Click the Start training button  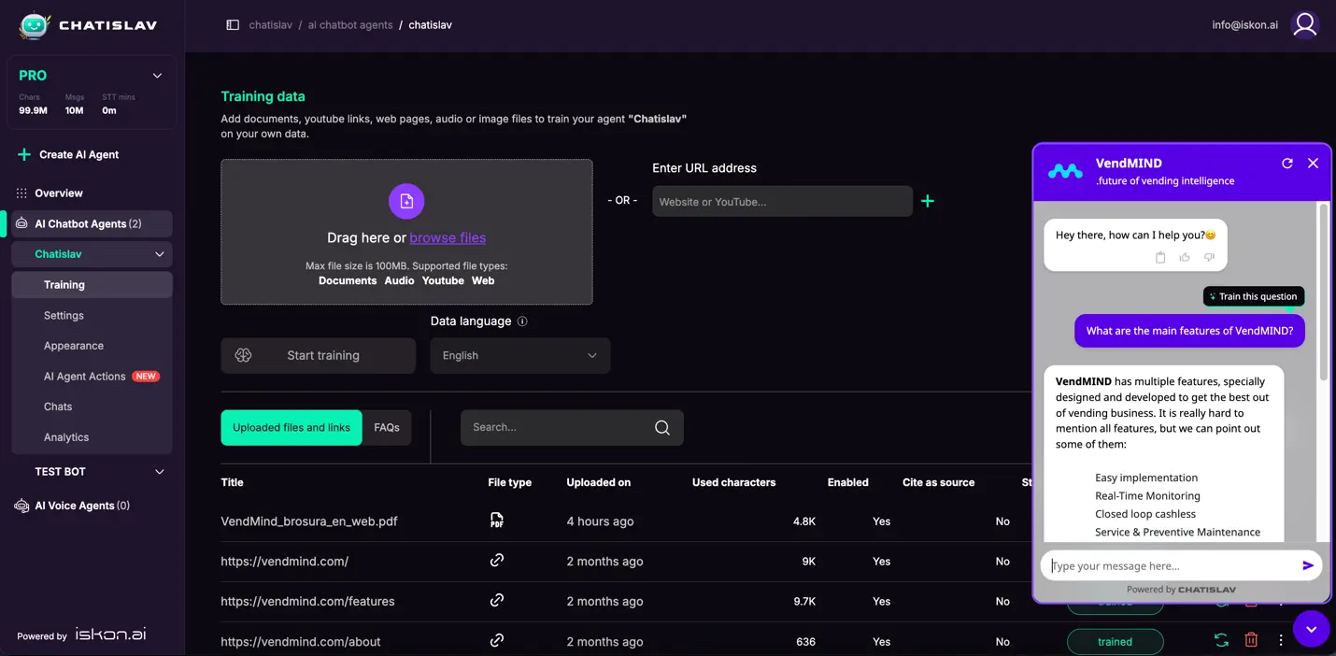319,356
